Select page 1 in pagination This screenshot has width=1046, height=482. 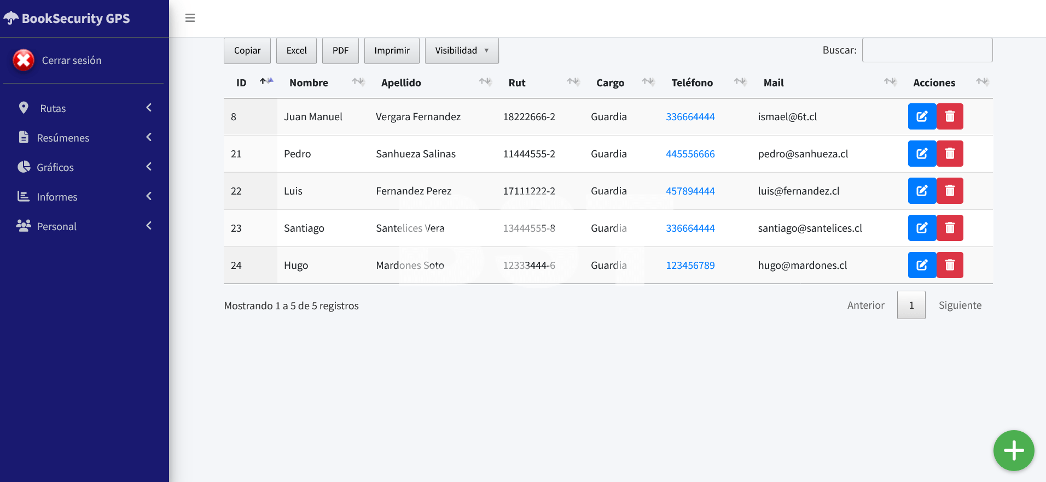point(911,305)
